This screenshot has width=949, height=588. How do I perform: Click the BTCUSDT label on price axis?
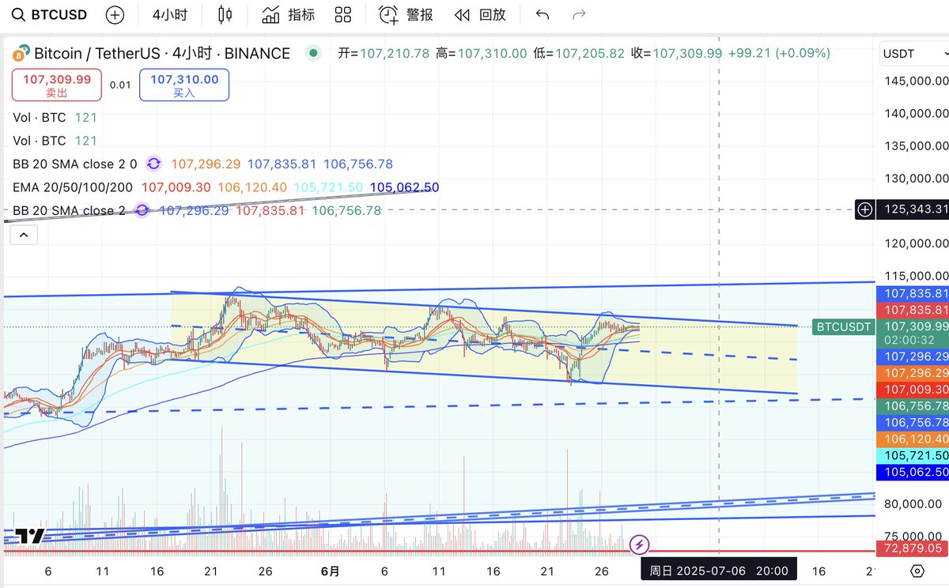pyautogui.click(x=844, y=326)
